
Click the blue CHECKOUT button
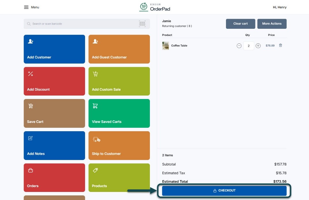click(x=224, y=191)
